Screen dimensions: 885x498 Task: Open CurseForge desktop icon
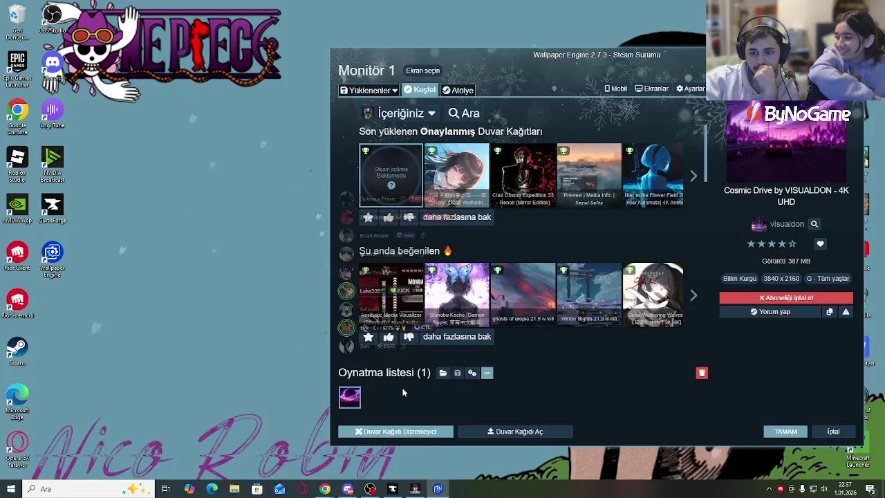(x=53, y=210)
